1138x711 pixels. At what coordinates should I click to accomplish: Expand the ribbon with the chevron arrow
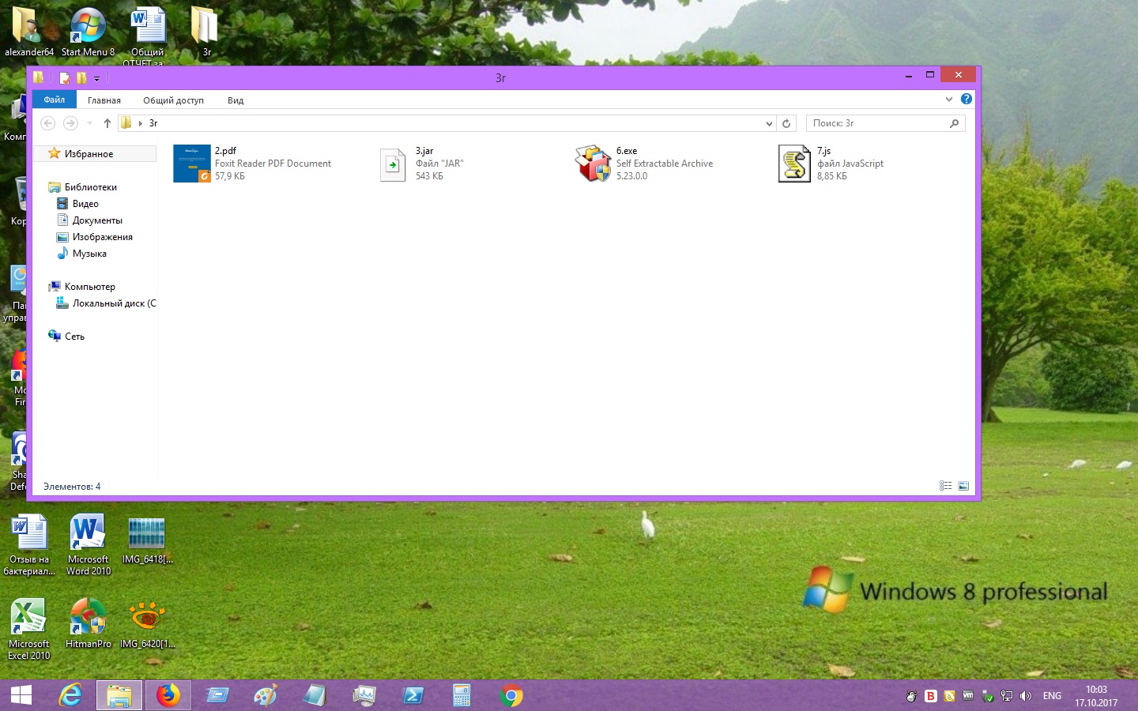coord(949,100)
